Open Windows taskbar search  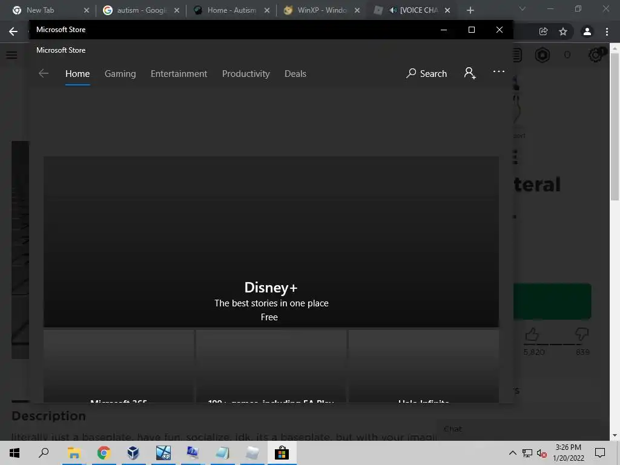pos(44,453)
